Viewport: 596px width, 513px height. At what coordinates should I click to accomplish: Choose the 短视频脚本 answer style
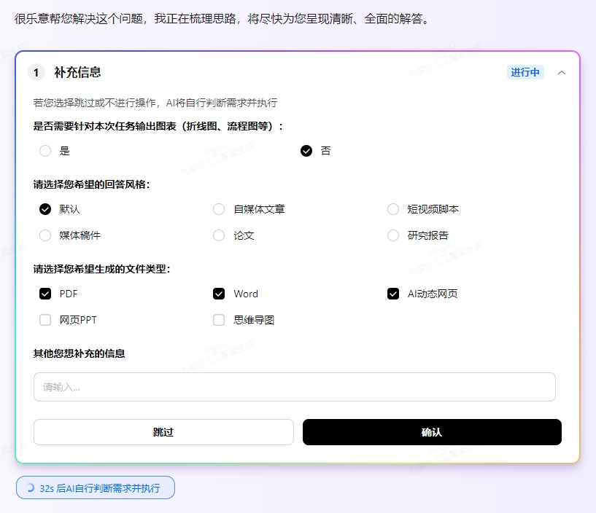point(393,209)
